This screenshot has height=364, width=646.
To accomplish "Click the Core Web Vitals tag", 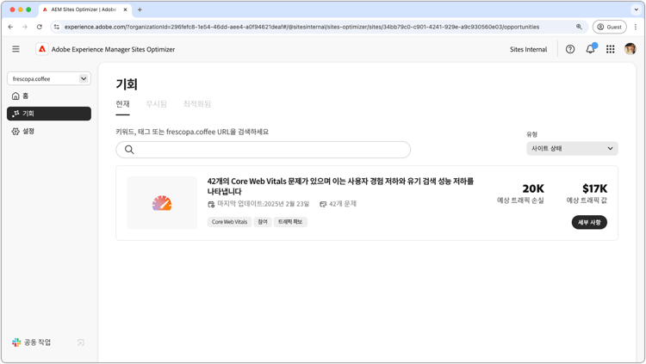I will click(229, 222).
